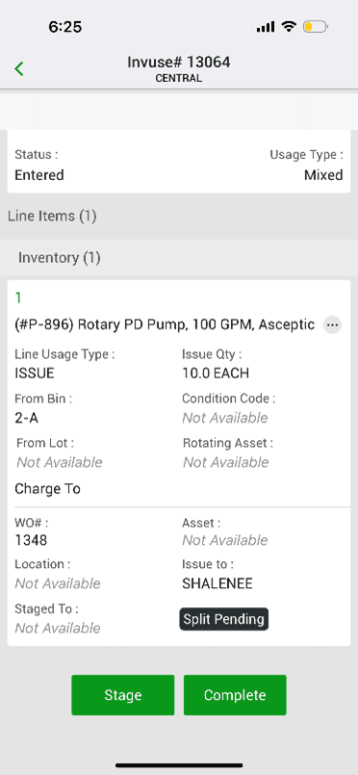This screenshot has height=775, width=358.
Task: Tap the battery indicator icon
Action: 315,27
